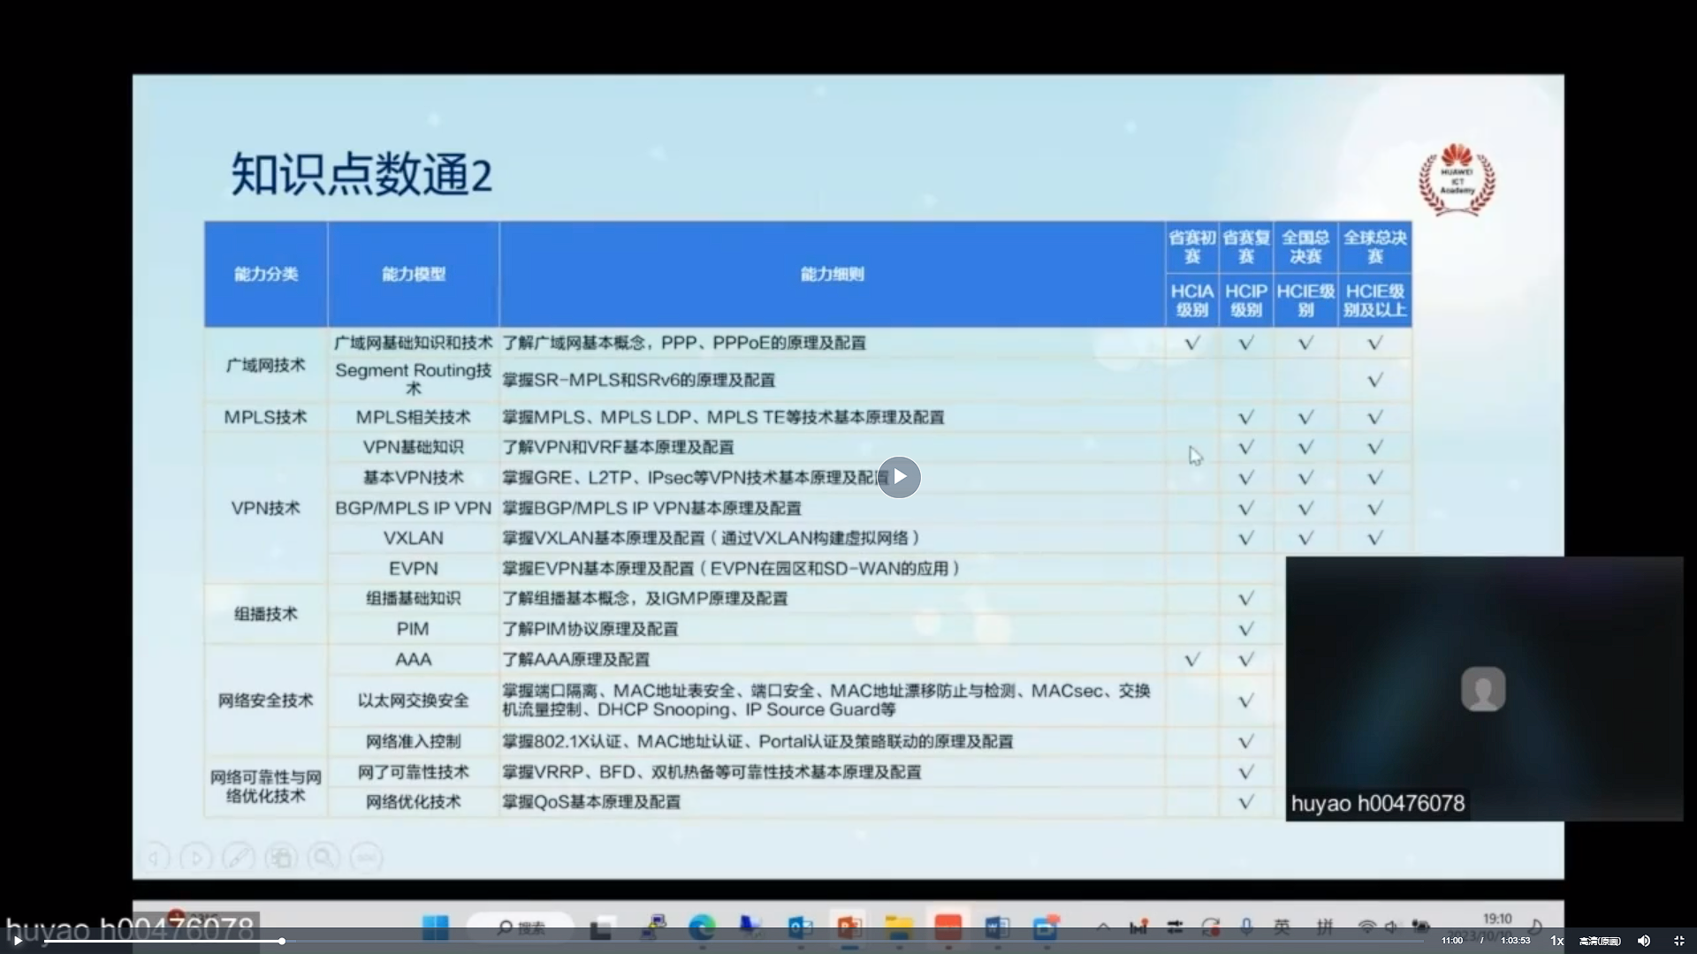Image resolution: width=1697 pixels, height=954 pixels.
Task: Expand the system tray hidden icons chevron
Action: click(x=1103, y=927)
